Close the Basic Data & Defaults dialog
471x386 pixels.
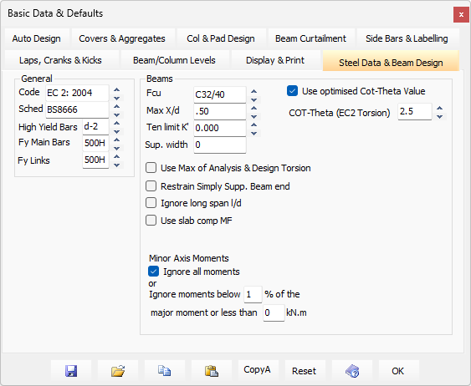pyautogui.click(x=461, y=15)
